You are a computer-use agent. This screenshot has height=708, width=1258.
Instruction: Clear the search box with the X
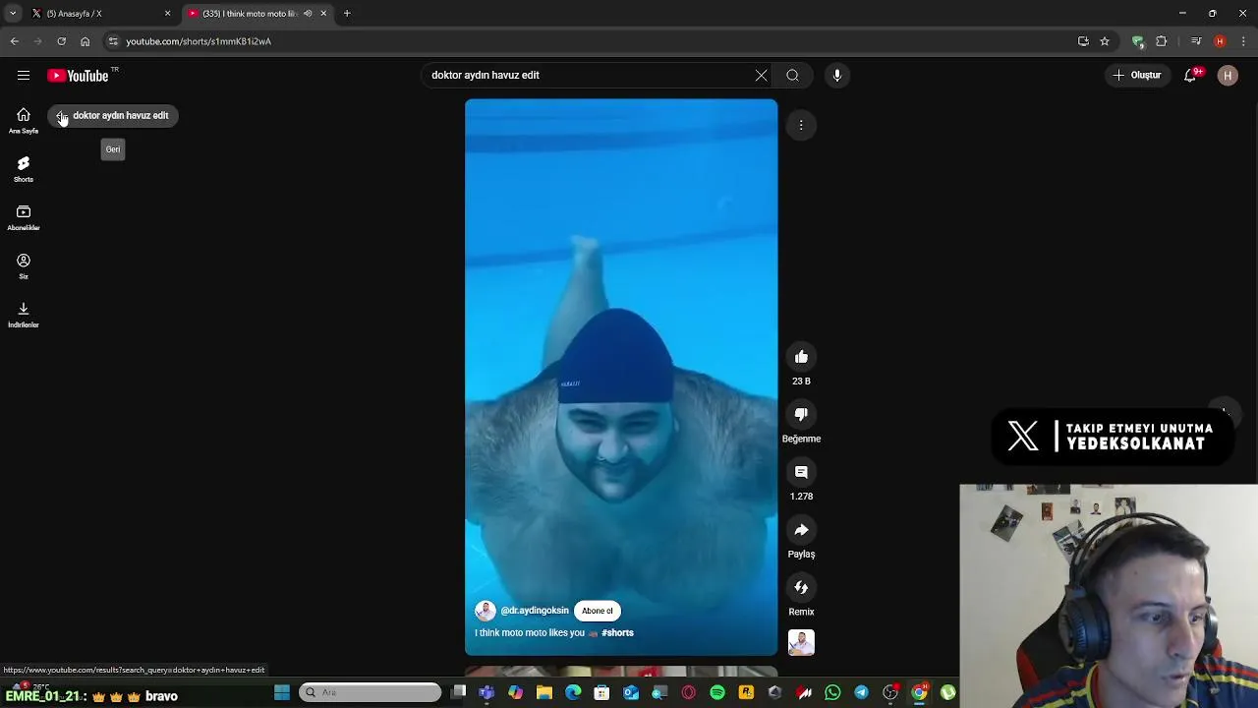[761, 75]
